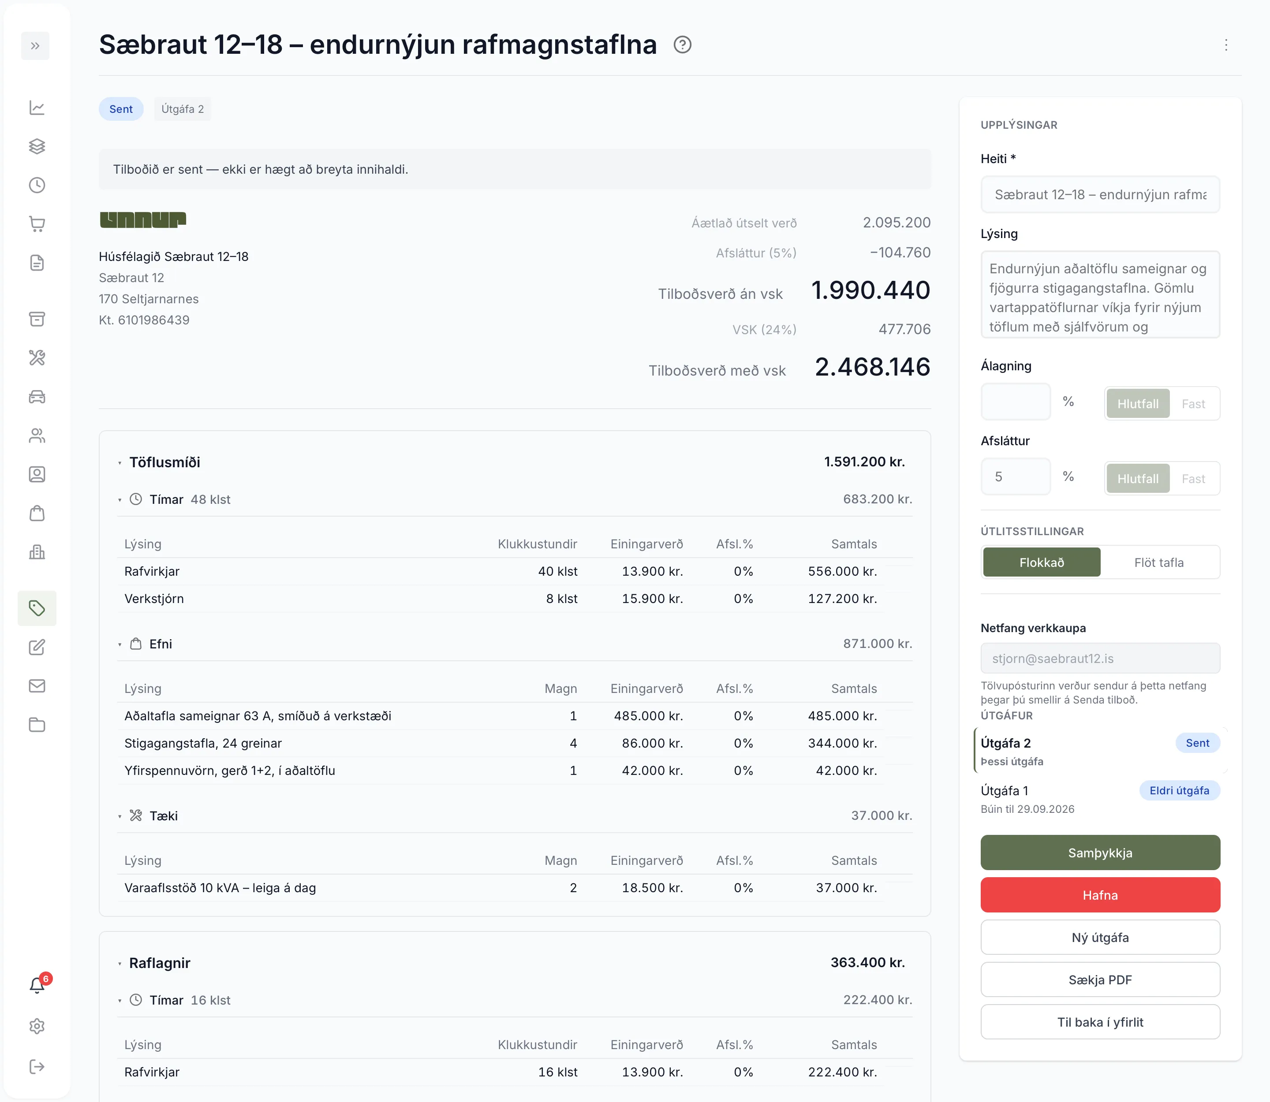
Task: Switch layout to Flokkað
Action: [1041, 562]
